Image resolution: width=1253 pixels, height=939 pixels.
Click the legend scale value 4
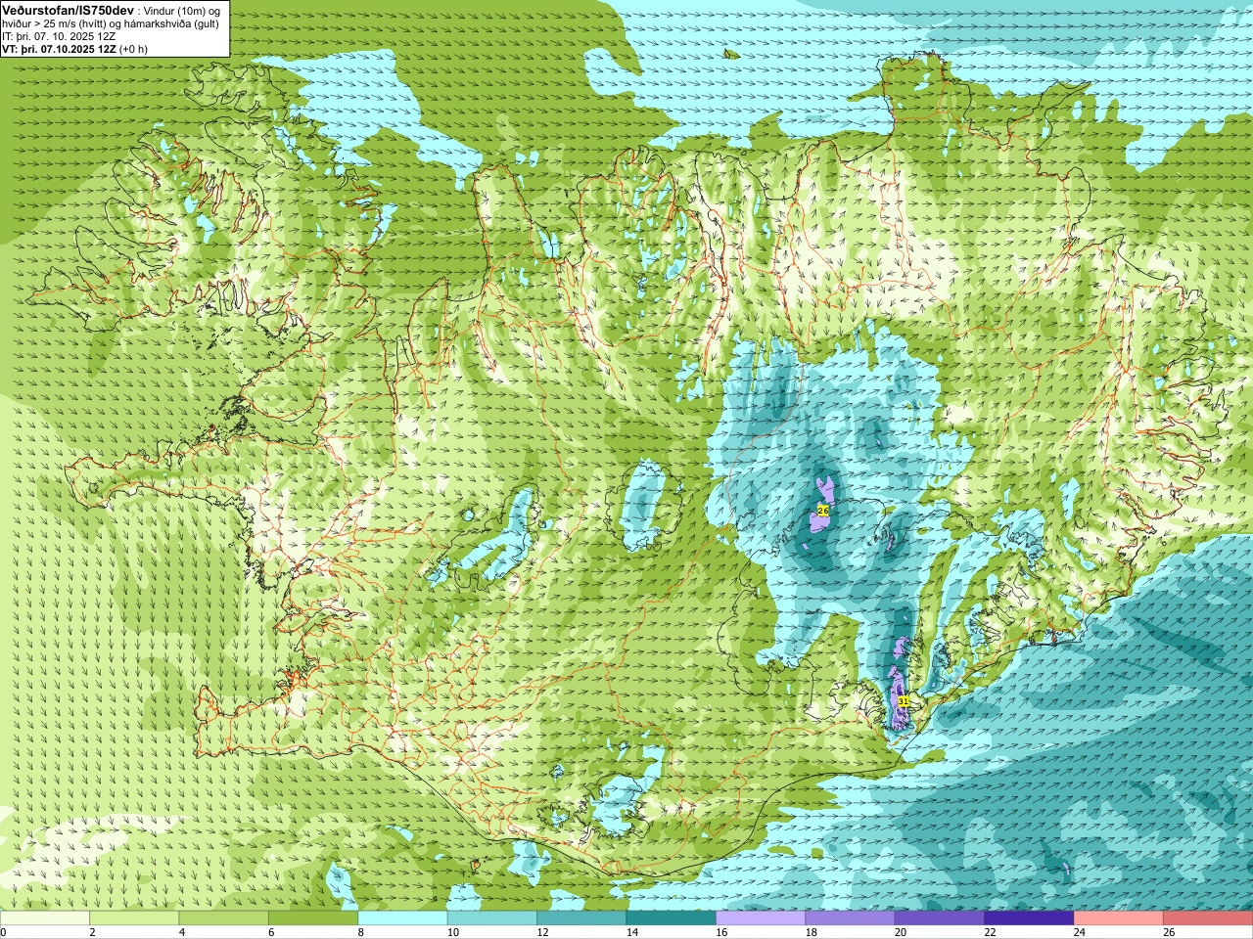182,932
